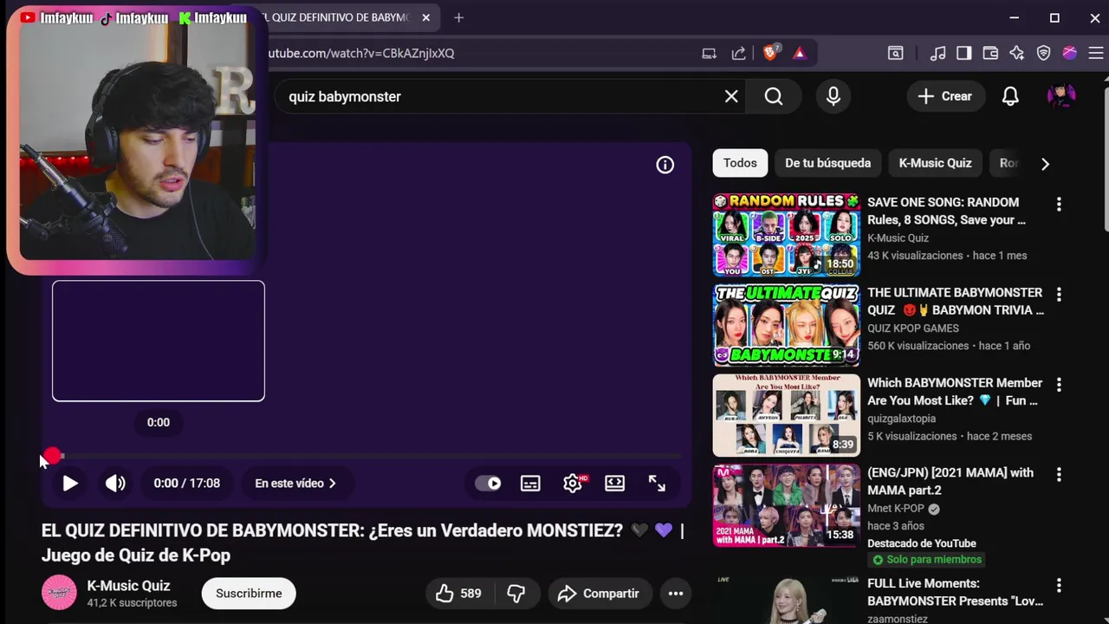Open the 'EL QUIZ DEFINITIVO' browser tab
Viewport: 1109px width, 624px height.
point(338,17)
